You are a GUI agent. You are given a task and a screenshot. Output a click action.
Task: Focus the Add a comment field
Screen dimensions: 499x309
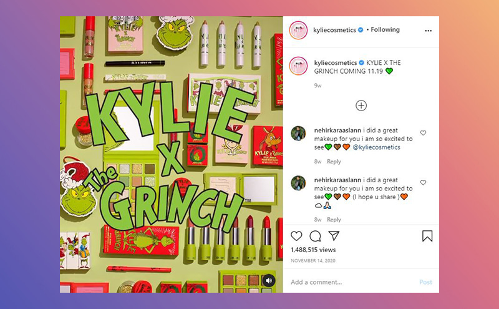[352, 282]
